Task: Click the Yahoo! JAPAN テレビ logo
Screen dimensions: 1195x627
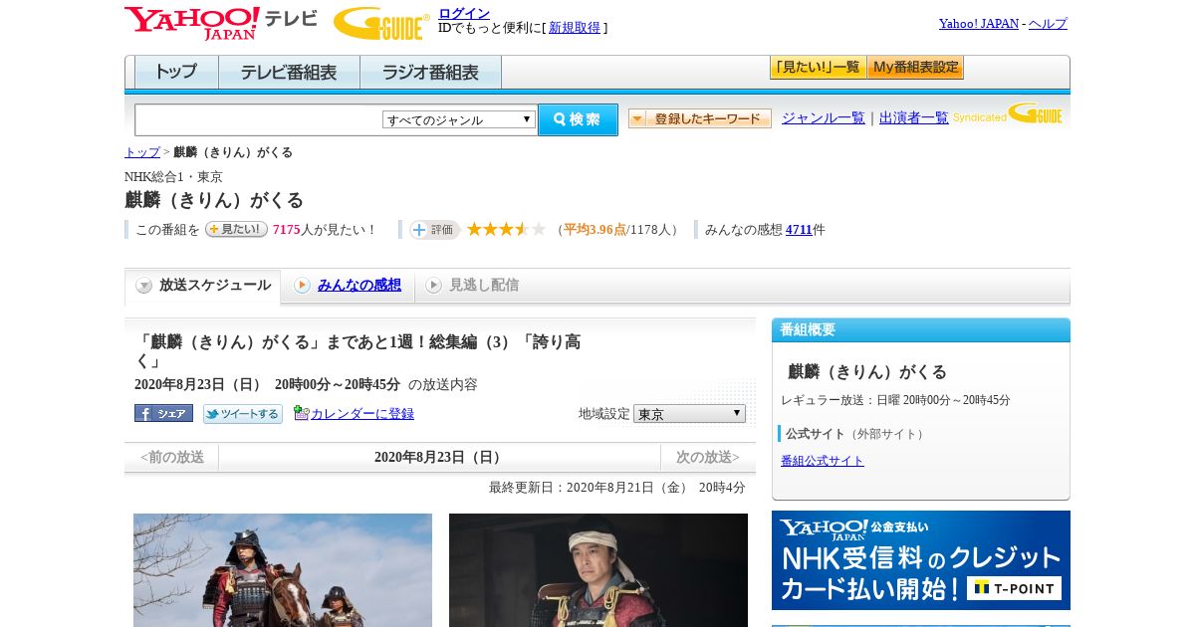Action: 221,22
